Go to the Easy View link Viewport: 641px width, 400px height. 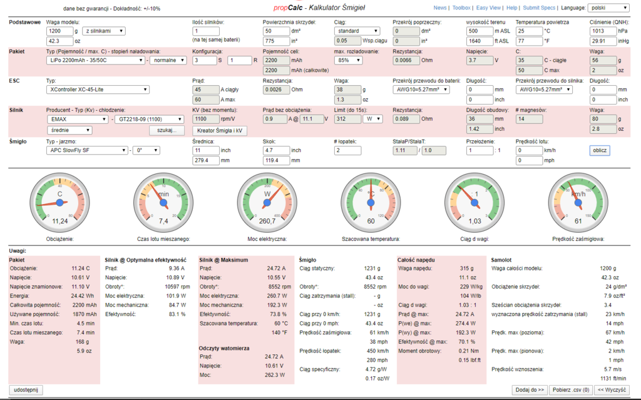(488, 8)
